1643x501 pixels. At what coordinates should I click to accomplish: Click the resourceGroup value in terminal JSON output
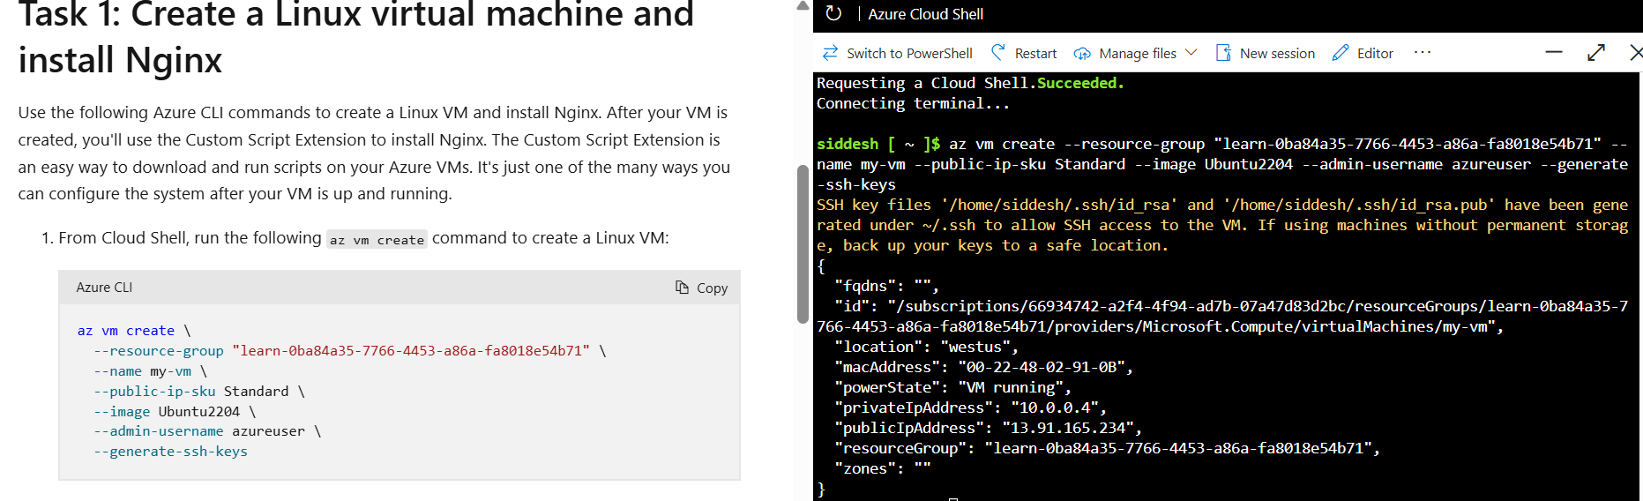(1177, 448)
